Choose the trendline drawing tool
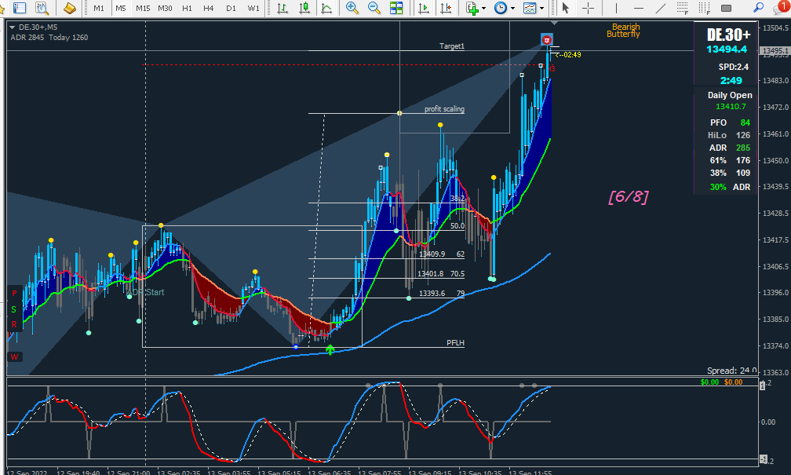 tap(661, 8)
